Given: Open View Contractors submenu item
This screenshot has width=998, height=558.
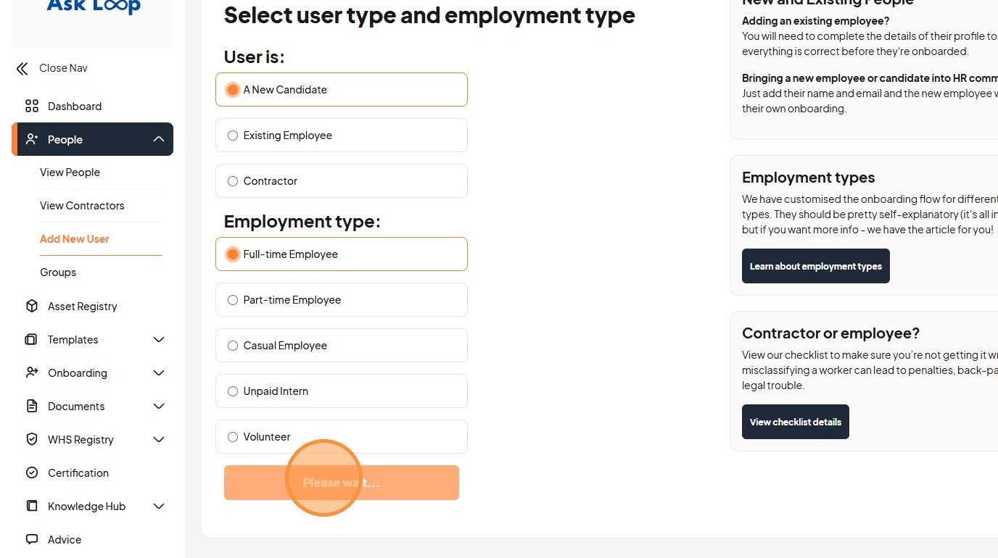Looking at the screenshot, I should pos(82,206).
